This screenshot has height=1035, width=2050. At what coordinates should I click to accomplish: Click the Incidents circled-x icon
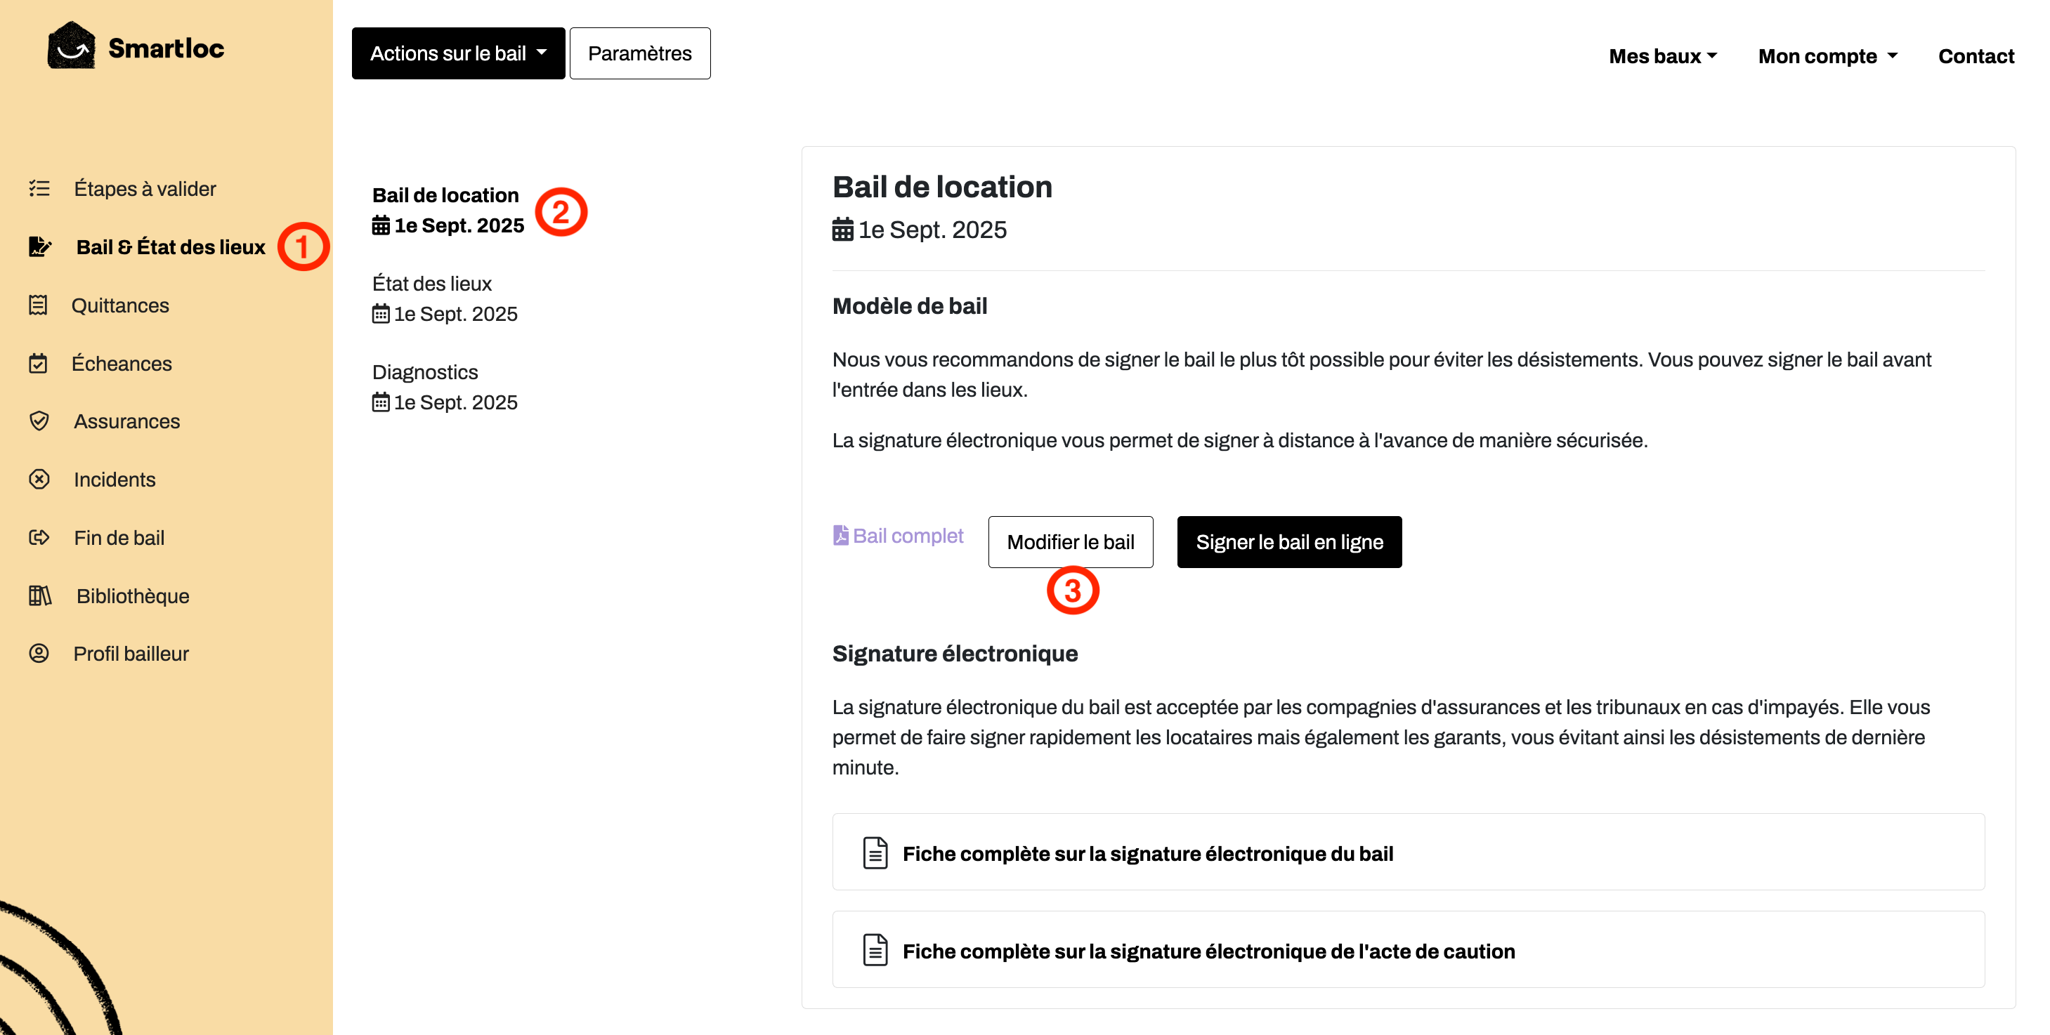(39, 479)
